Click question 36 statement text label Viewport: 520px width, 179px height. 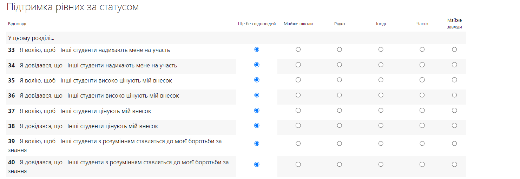point(99,95)
